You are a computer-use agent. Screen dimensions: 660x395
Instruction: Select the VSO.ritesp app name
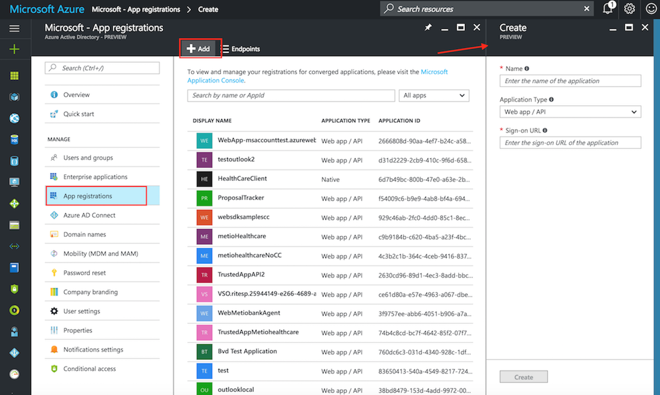[x=267, y=294]
